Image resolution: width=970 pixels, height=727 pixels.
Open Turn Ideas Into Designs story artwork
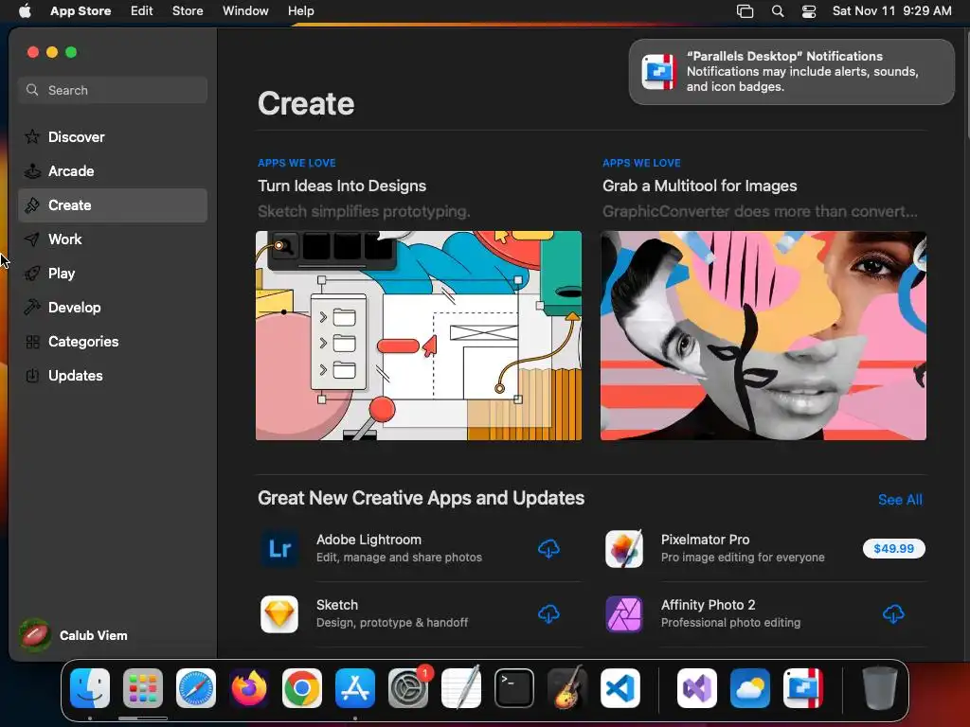(x=419, y=336)
